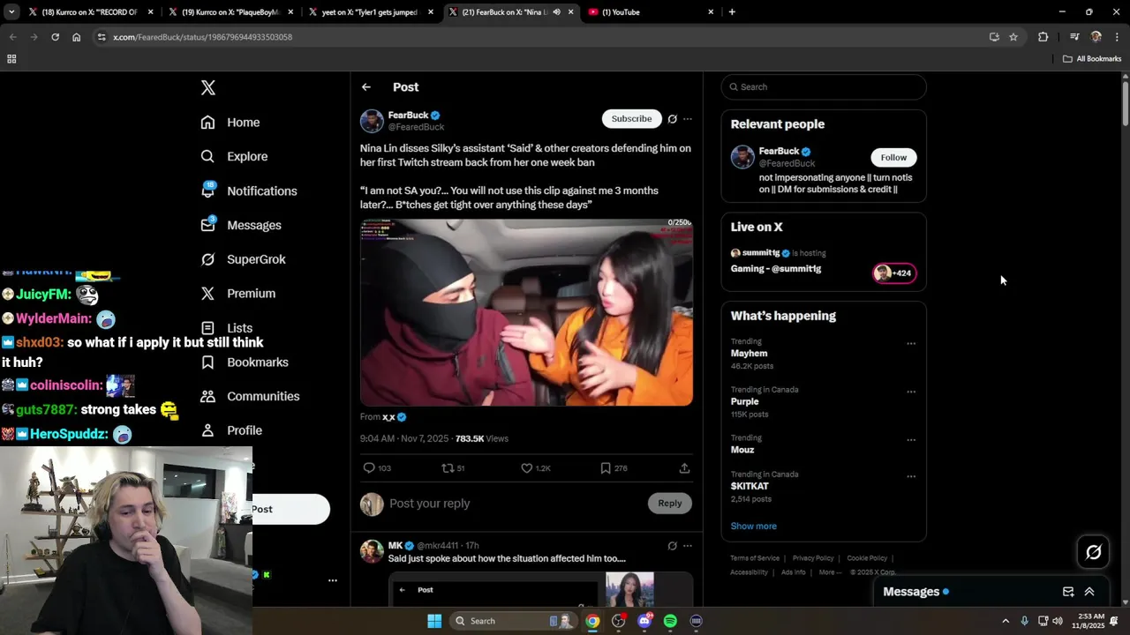Click the Reply button

point(670,504)
